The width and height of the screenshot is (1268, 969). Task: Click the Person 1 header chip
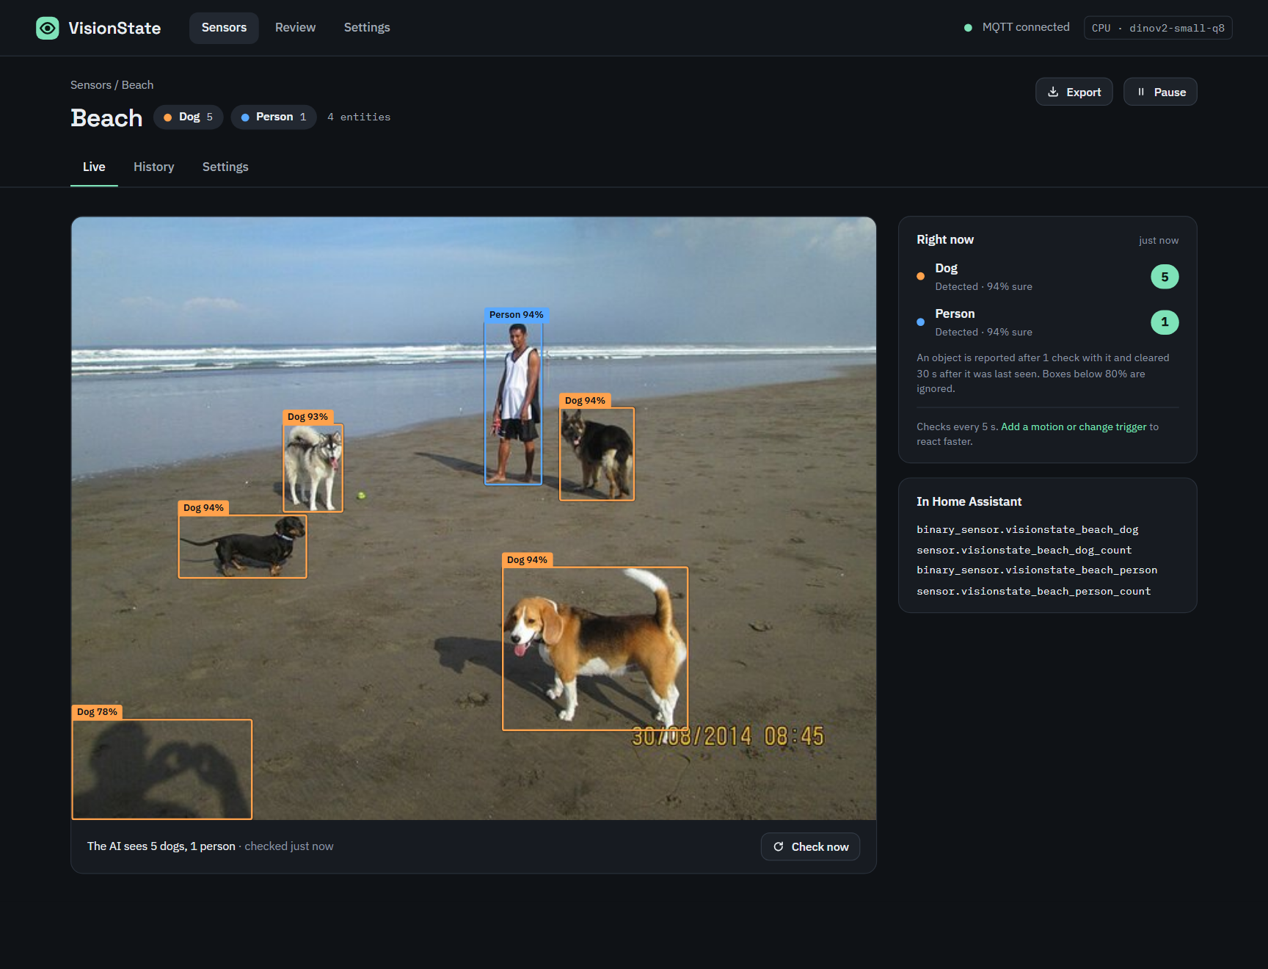pos(274,117)
